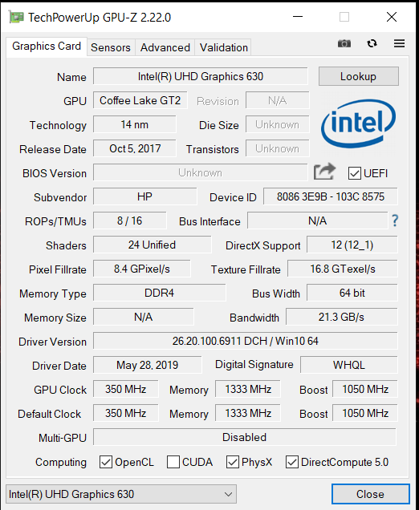
Task: Click the Bus Interface question mark
Action: click(395, 221)
